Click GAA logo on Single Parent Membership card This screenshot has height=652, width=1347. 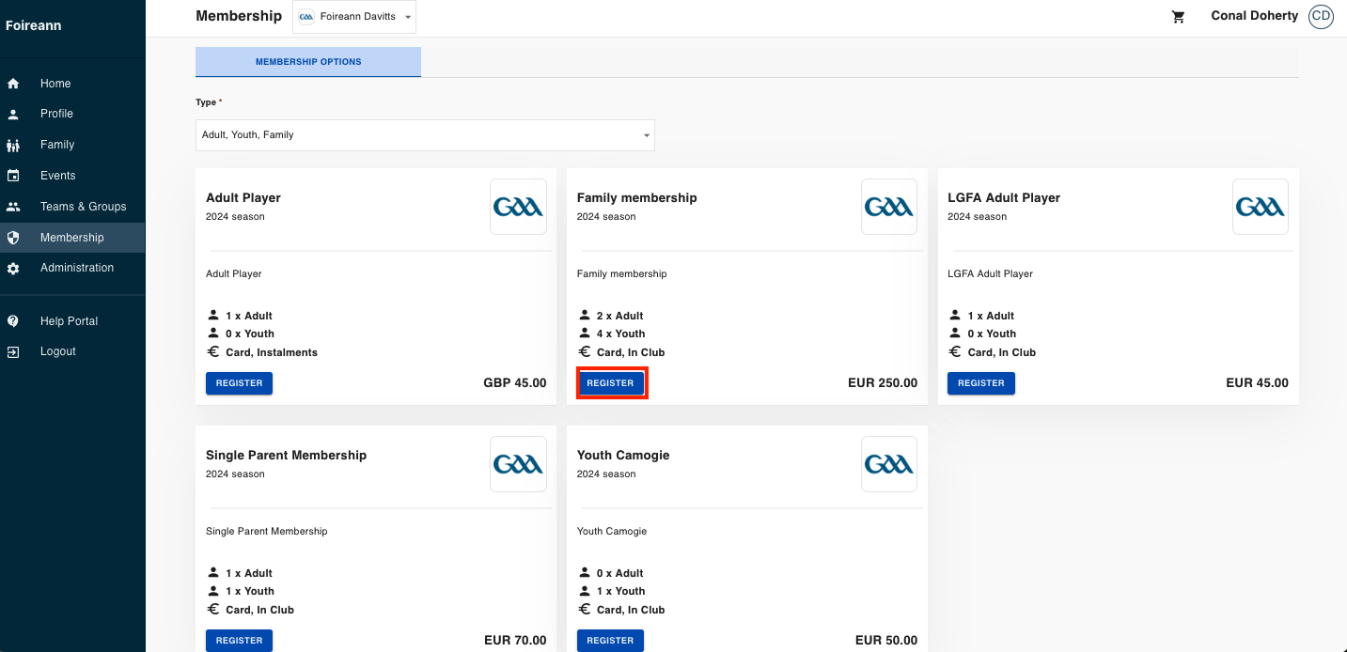(x=518, y=464)
